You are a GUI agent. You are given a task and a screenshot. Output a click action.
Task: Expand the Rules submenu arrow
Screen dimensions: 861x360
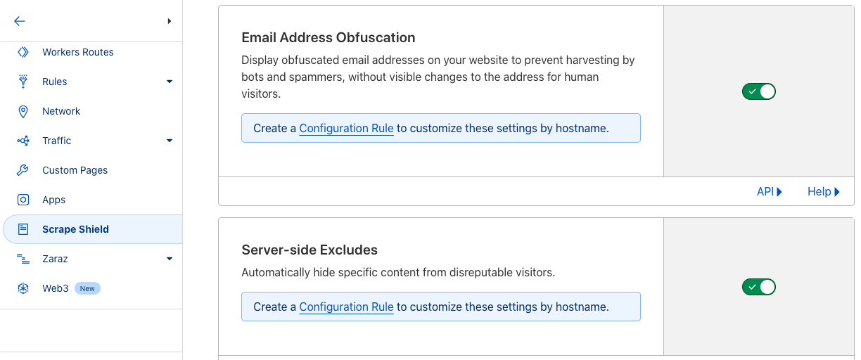point(169,82)
